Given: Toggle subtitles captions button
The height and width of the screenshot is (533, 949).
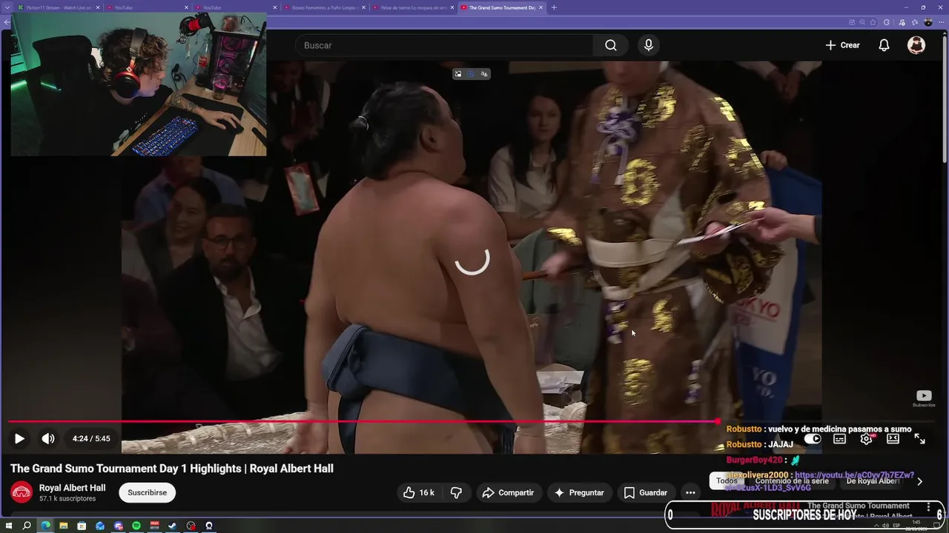Looking at the screenshot, I should 839,438.
